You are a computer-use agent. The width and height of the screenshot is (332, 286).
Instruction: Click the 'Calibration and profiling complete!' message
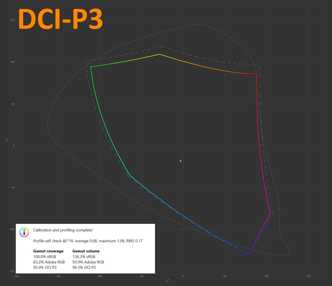[63, 230]
